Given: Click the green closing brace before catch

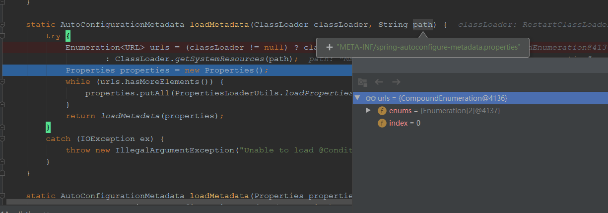Looking at the screenshot, I should point(48,127).
